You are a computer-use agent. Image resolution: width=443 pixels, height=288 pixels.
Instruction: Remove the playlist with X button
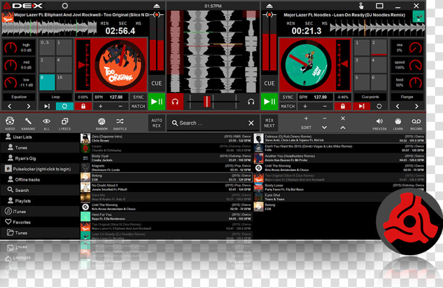coord(343,119)
